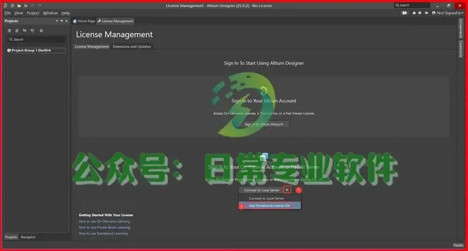This screenshot has width=468, height=251.
Task: Click the Open Project icon in title bar
Action: [x=26, y=6]
